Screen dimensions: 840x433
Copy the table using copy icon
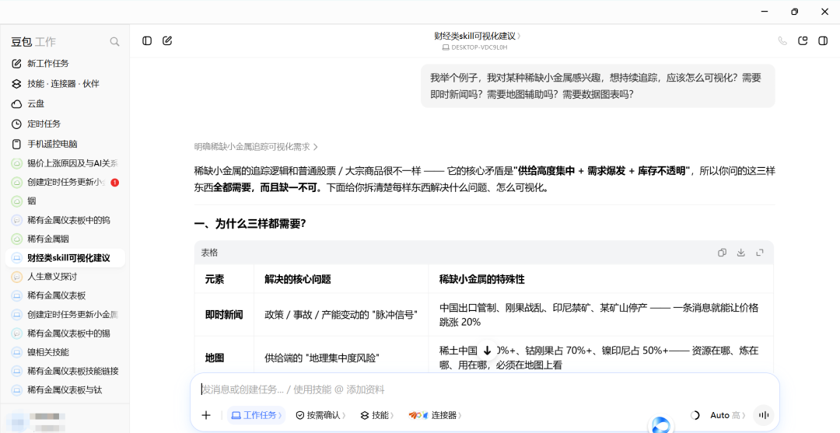(x=722, y=253)
